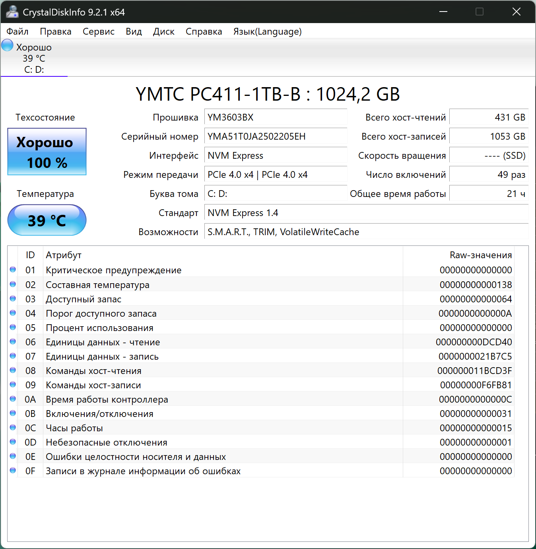Viewport: 536px width, 549px height.
Task: Click the power-on hours value 21 ч
Action: [489, 194]
